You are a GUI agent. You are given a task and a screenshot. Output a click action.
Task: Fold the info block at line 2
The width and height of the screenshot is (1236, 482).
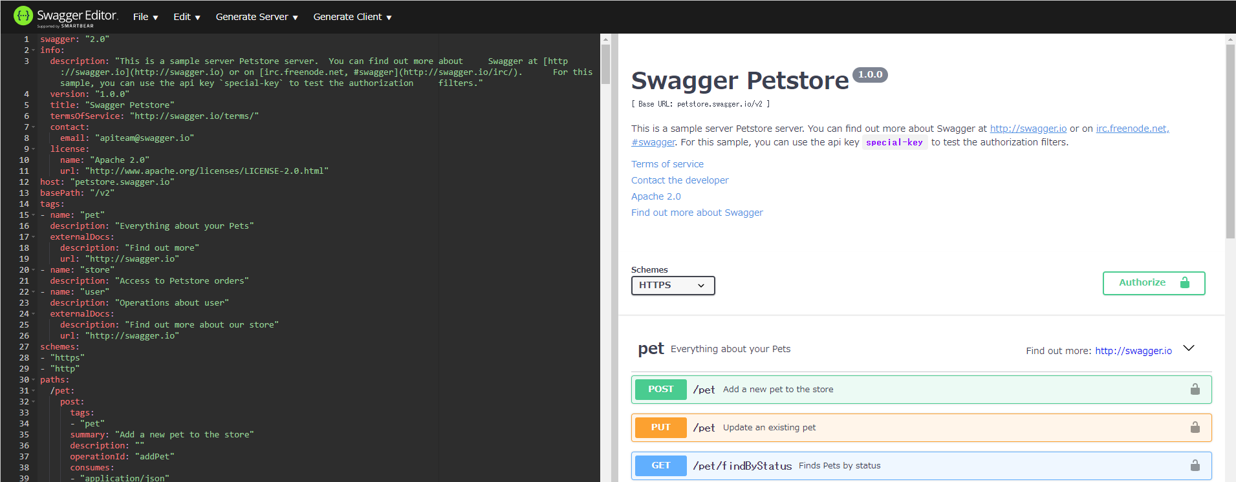34,50
